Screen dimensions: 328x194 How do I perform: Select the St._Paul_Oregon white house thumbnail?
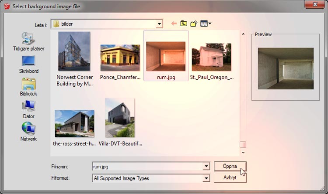tap(212, 57)
